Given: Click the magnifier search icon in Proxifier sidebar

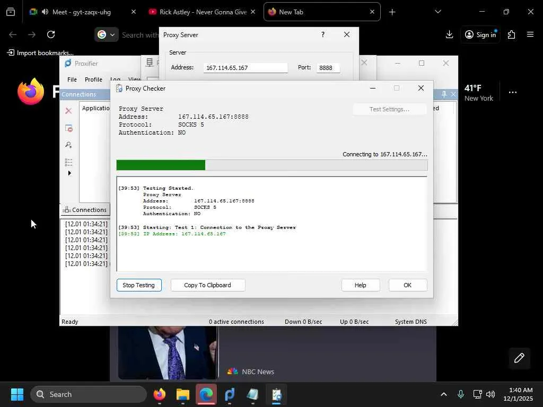Looking at the screenshot, I should click(68, 145).
